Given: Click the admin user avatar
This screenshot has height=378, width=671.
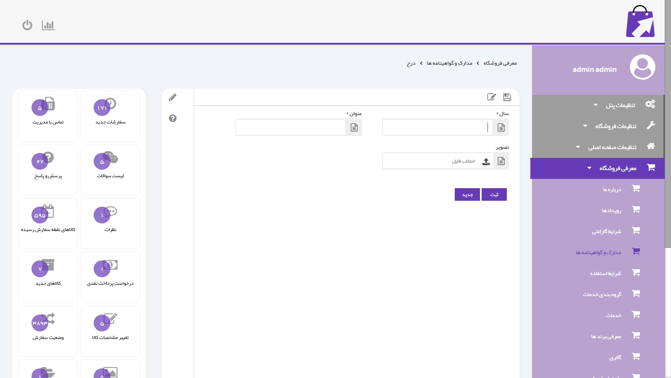Looking at the screenshot, I should click(x=642, y=67).
